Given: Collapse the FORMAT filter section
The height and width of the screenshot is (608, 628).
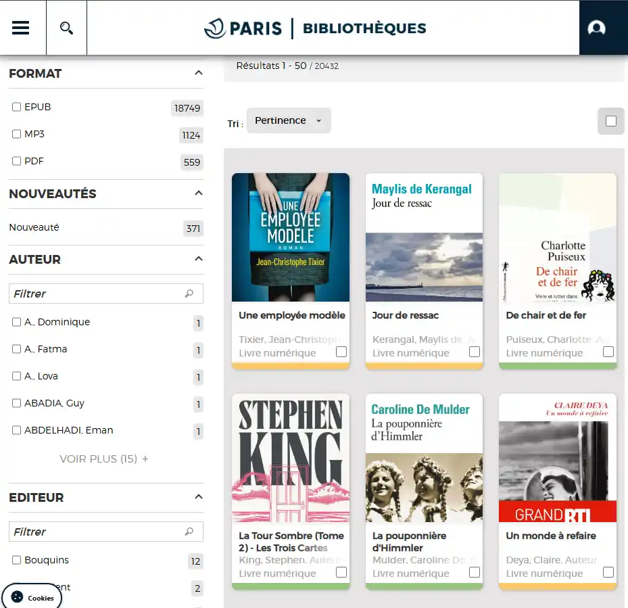Looking at the screenshot, I should click(x=198, y=73).
